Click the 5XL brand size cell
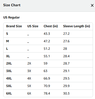The image size is (95, 99). coord(9,86)
